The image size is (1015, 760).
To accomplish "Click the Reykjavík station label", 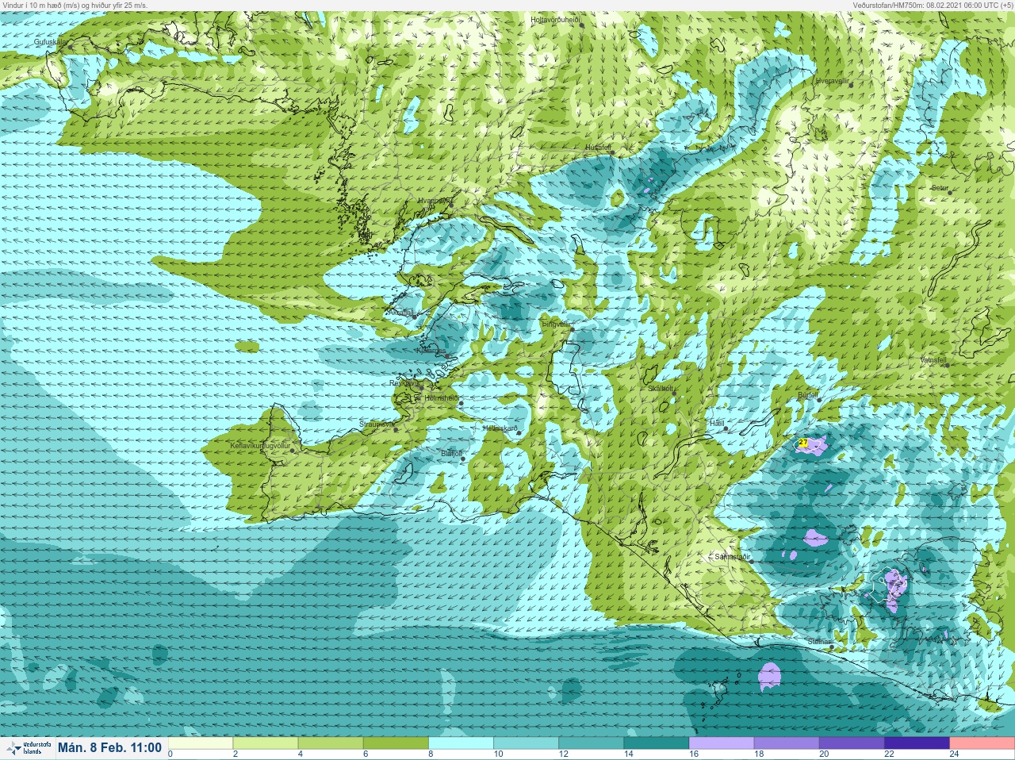I will pos(404,383).
